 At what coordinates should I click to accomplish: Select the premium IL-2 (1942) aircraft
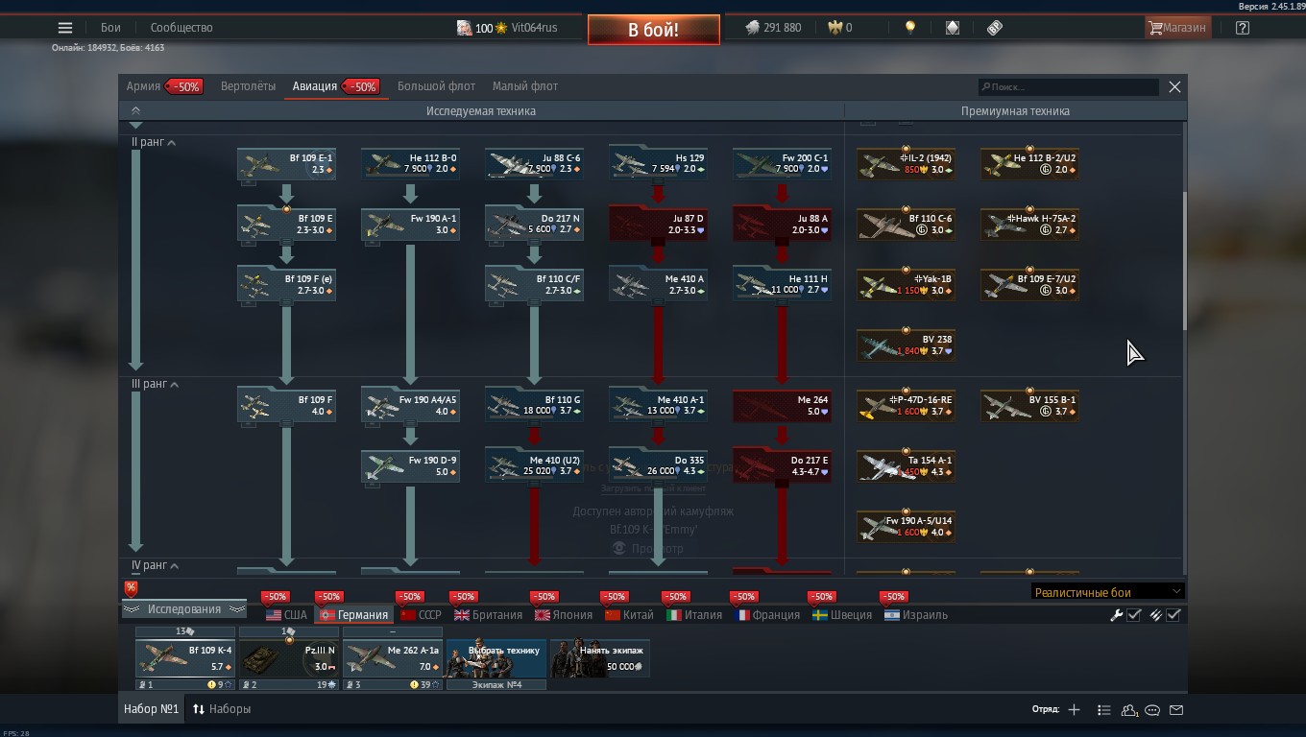point(906,164)
